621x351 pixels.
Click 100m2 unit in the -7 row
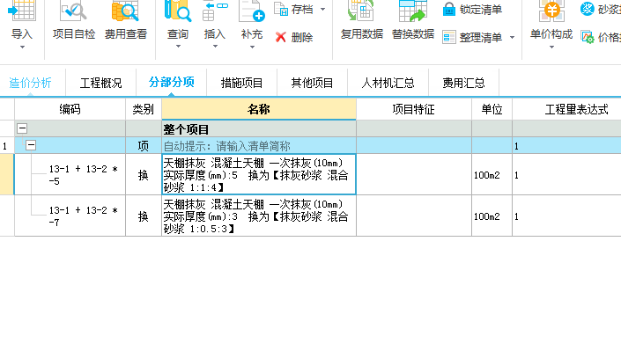click(x=492, y=216)
